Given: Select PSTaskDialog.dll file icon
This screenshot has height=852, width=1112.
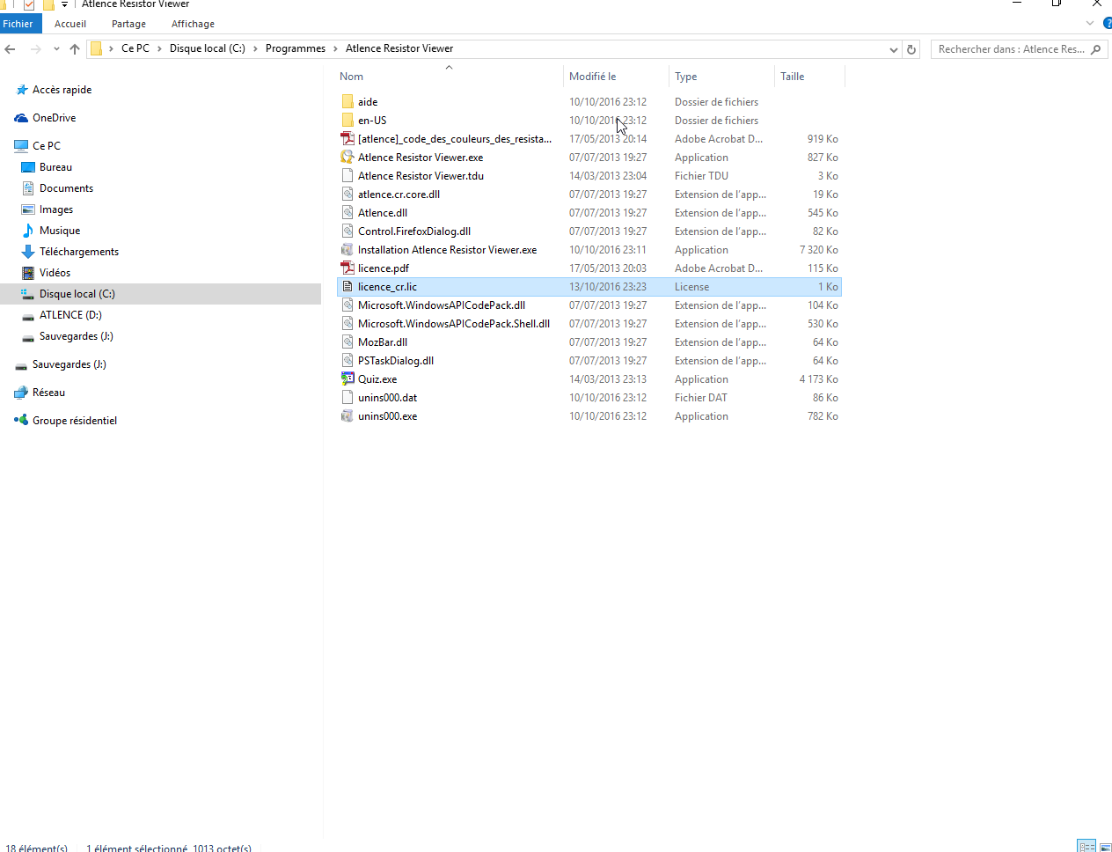Looking at the screenshot, I should 347,361.
